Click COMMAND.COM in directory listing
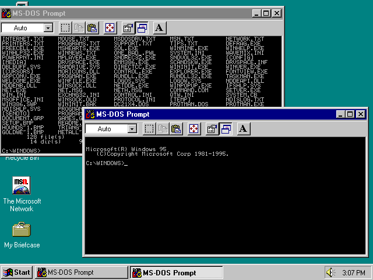 (189, 90)
